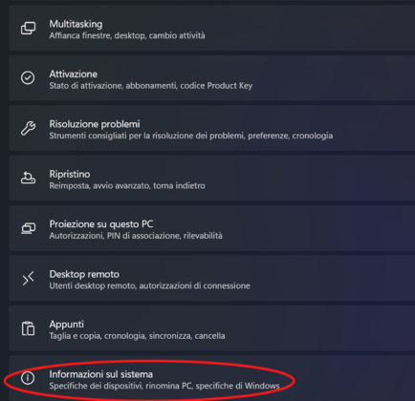Click the Ripristino recovery icon
The height and width of the screenshot is (401, 415).
click(x=28, y=178)
